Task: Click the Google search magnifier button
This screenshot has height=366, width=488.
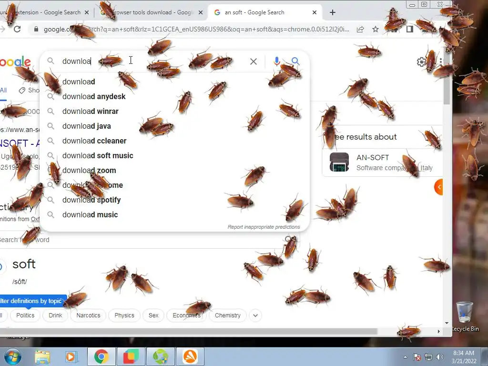Action: tap(295, 61)
